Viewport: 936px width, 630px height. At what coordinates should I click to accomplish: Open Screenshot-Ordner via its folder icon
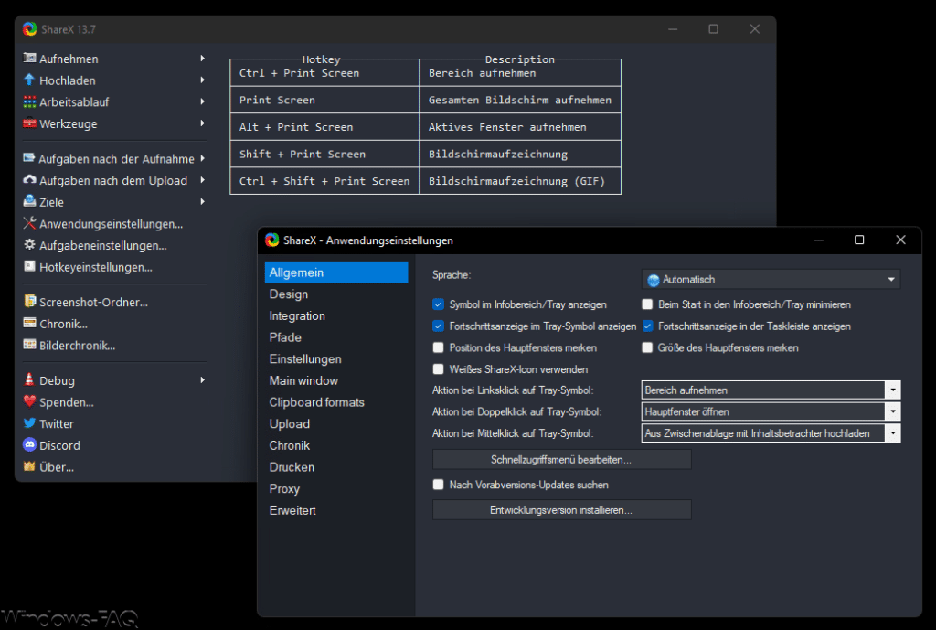29,301
